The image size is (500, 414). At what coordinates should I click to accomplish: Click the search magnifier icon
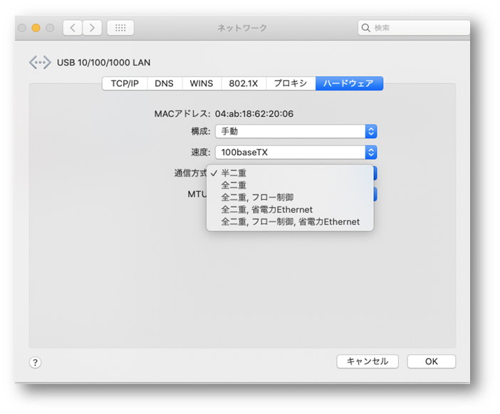(366, 28)
